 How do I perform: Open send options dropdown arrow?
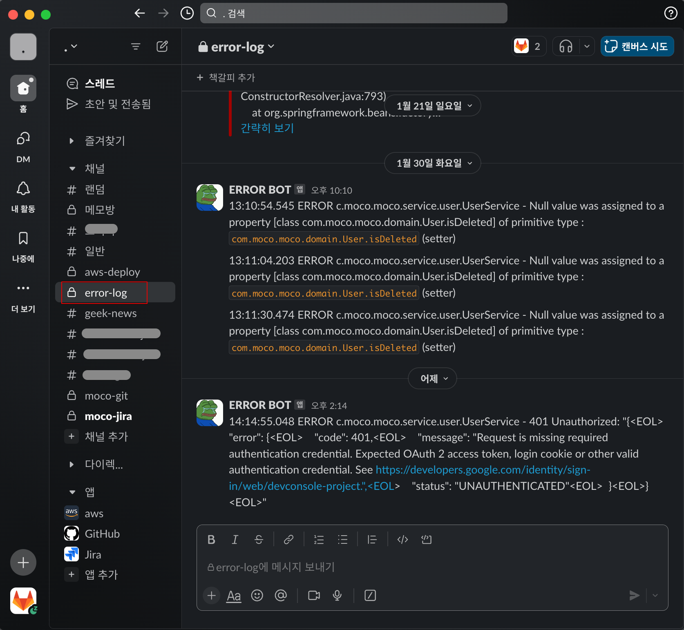(655, 596)
